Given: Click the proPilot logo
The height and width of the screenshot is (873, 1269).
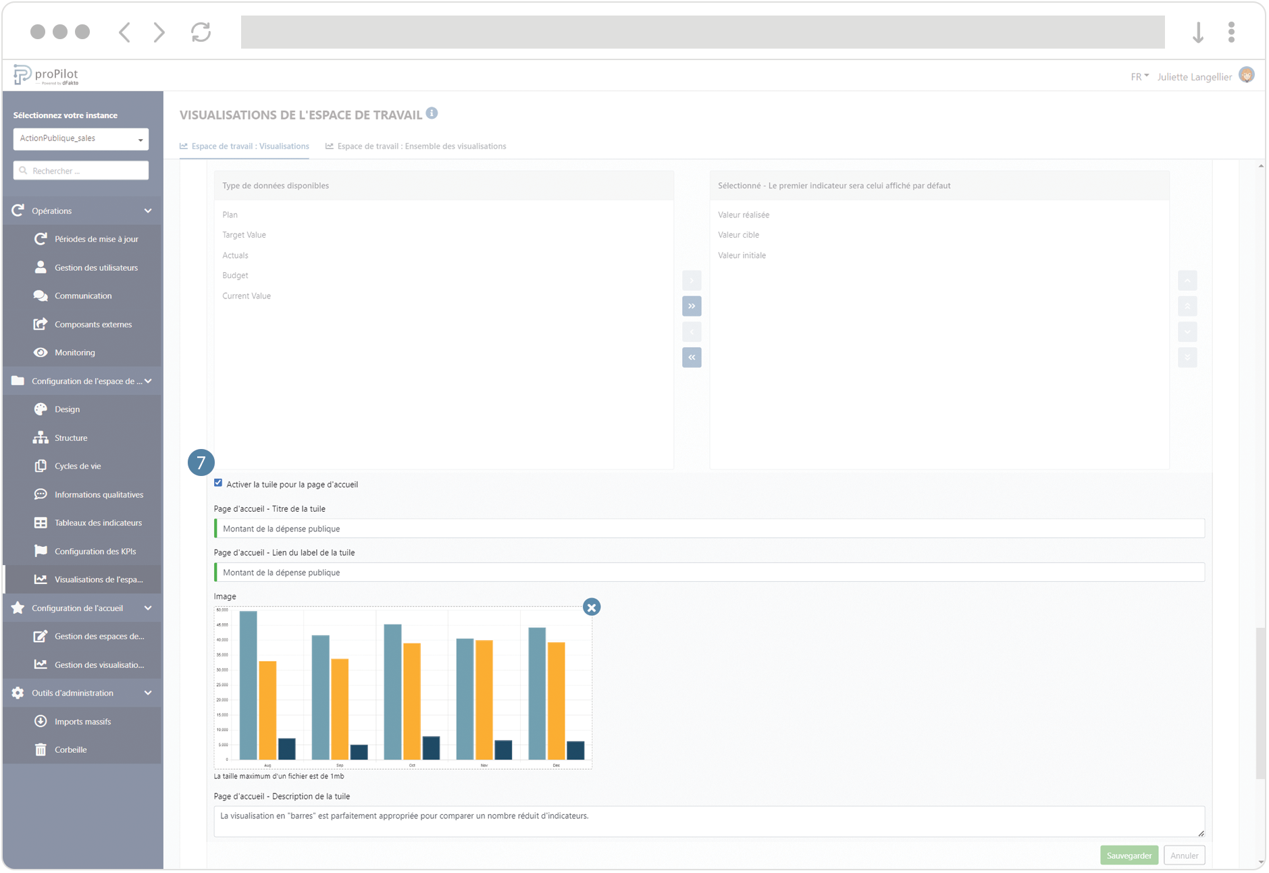Looking at the screenshot, I should (44, 75).
